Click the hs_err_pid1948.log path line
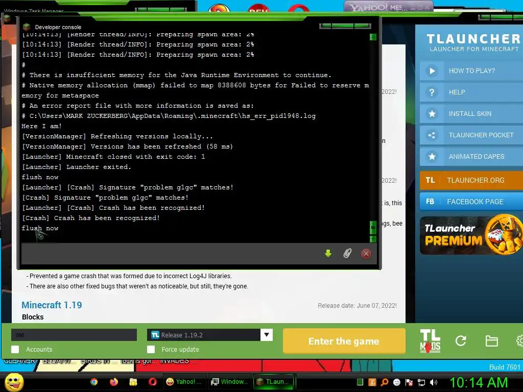The image size is (523, 392). pyautogui.click(x=169, y=116)
